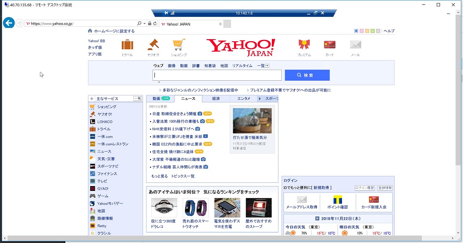
Task: Click the house icon beside ホームページに設定する
Action: coord(90,31)
